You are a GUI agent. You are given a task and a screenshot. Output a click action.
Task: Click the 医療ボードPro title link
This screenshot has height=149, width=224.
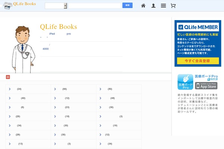206,76
